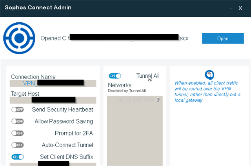This screenshot has width=251, height=166.
Task: Click the Allow Password Saving label
Action: (x=64, y=121)
